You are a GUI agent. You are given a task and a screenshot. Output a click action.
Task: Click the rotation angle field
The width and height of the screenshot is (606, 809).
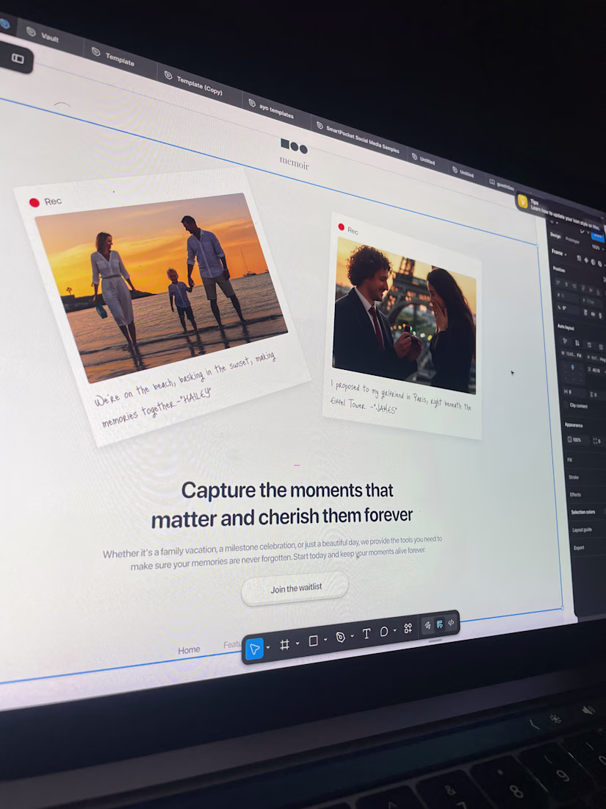tap(567, 309)
